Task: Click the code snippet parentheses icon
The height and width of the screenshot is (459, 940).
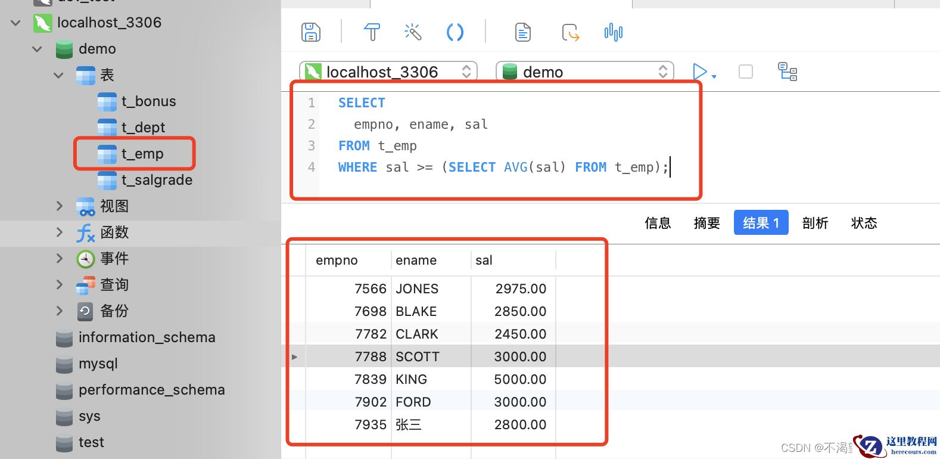Action: coord(455,32)
